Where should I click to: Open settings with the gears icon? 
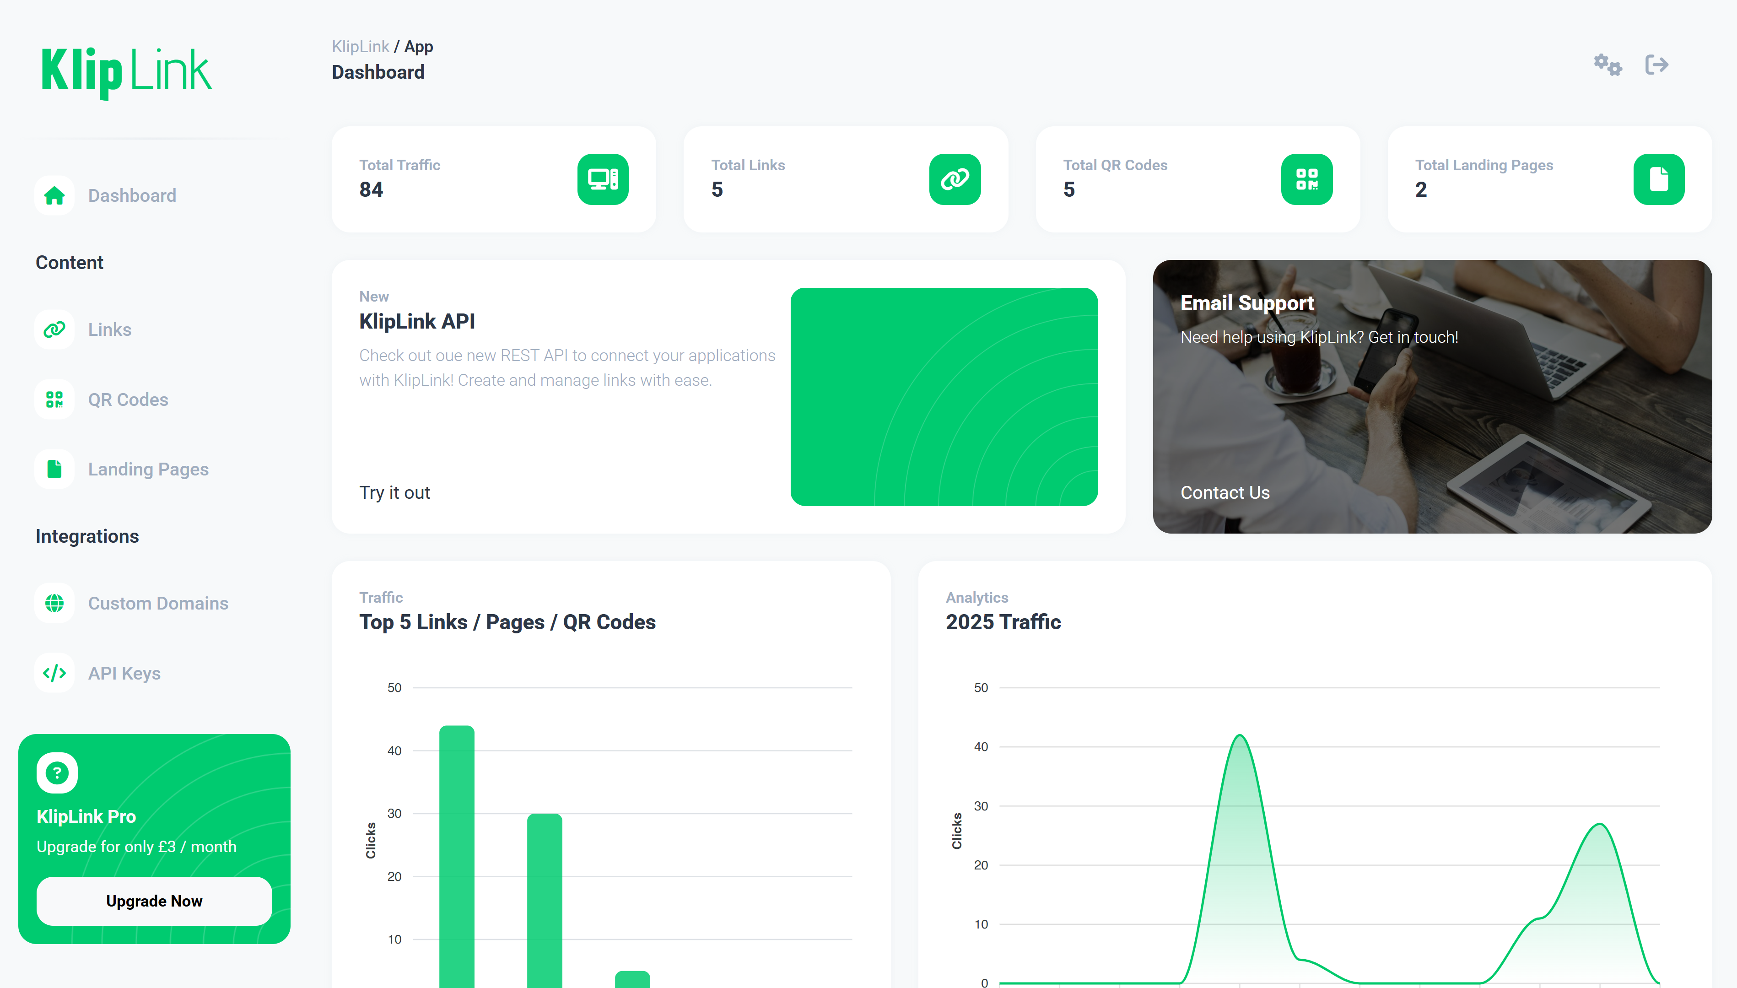[x=1608, y=65]
